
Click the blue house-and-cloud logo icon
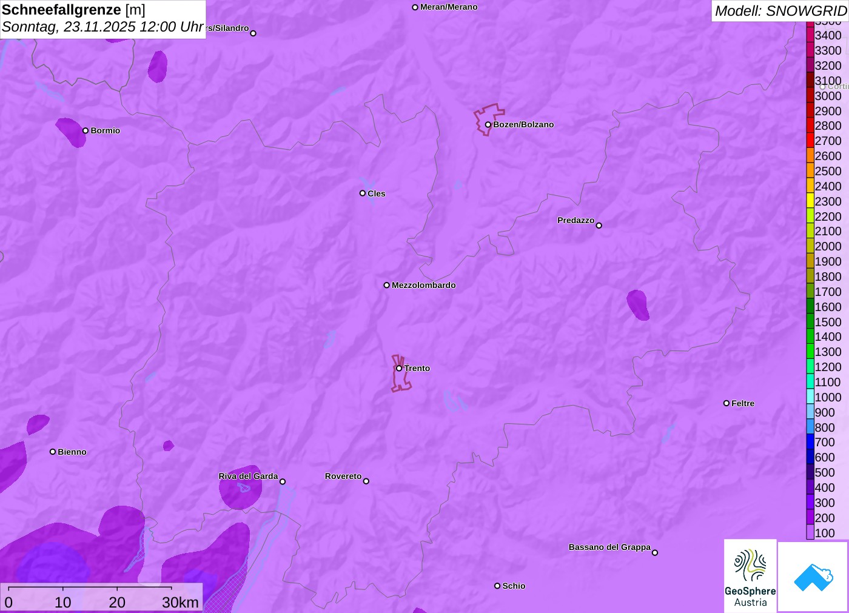pyautogui.click(x=813, y=577)
